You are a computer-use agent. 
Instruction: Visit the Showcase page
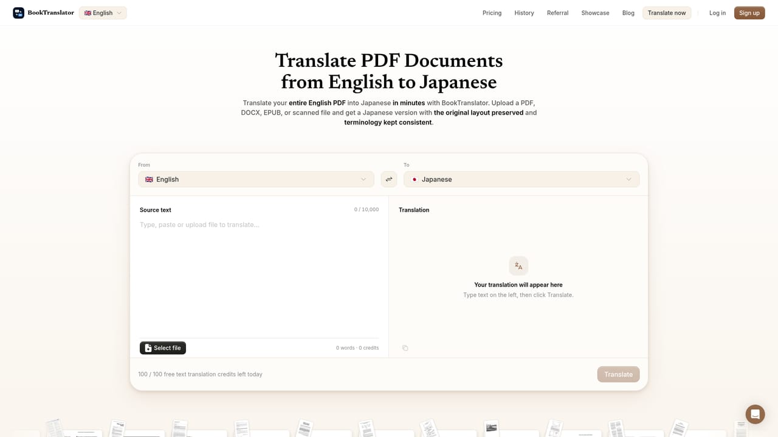point(595,13)
